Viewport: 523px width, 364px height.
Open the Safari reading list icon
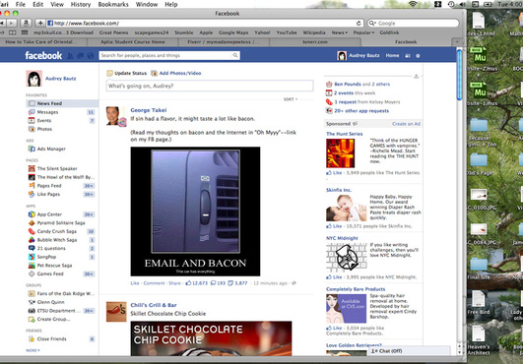(x=13, y=32)
